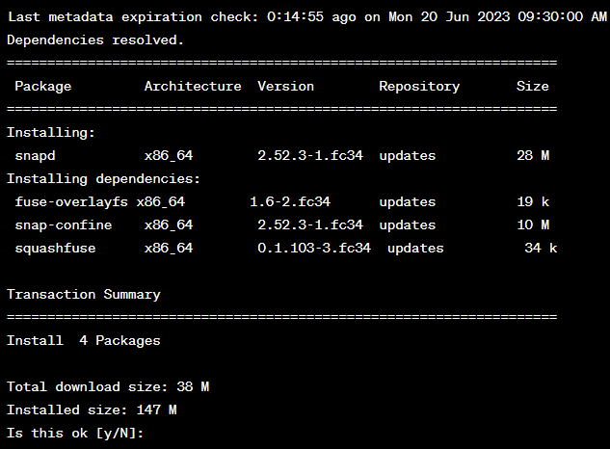Click the 'Repository' column header

pyautogui.click(x=419, y=87)
